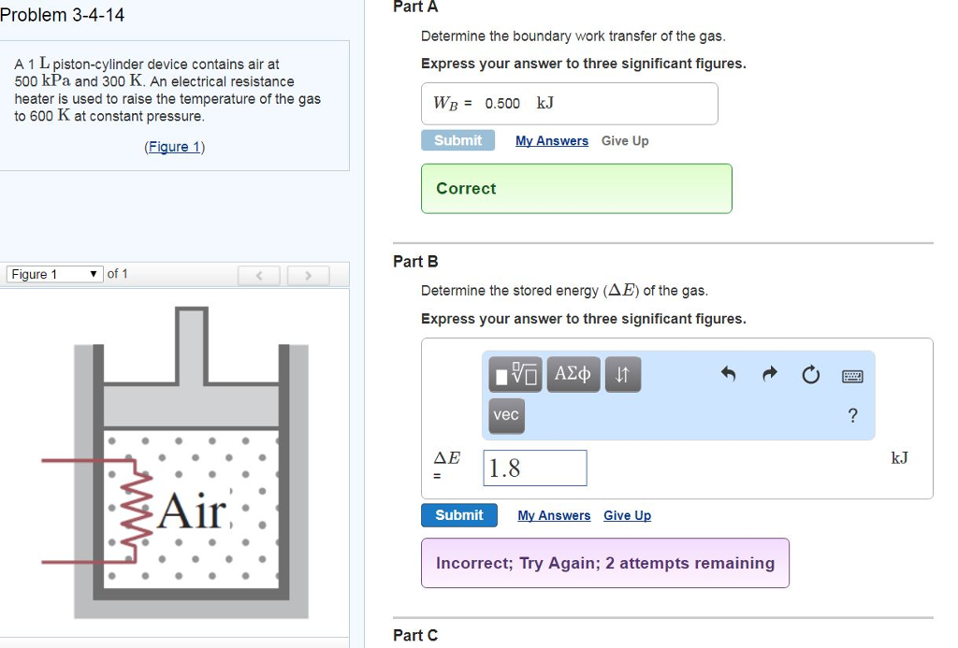
Task: Redo the equation edit
Action: coord(769,372)
